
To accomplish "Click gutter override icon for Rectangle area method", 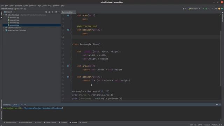I will [68, 66].
